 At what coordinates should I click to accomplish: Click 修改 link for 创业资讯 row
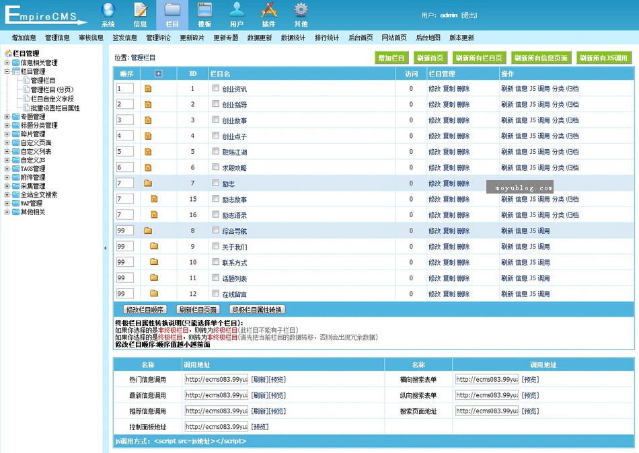click(435, 89)
